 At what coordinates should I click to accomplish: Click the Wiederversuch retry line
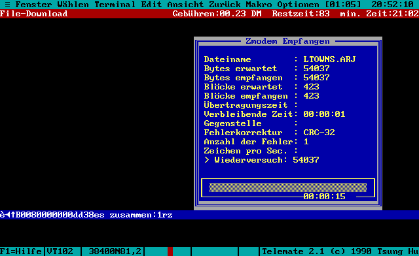(261, 160)
